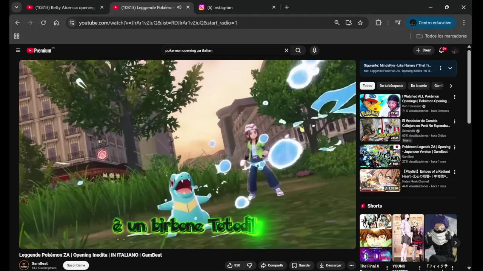Open new browser tab
Viewport: 483px width, 271px height.
click(287, 7)
